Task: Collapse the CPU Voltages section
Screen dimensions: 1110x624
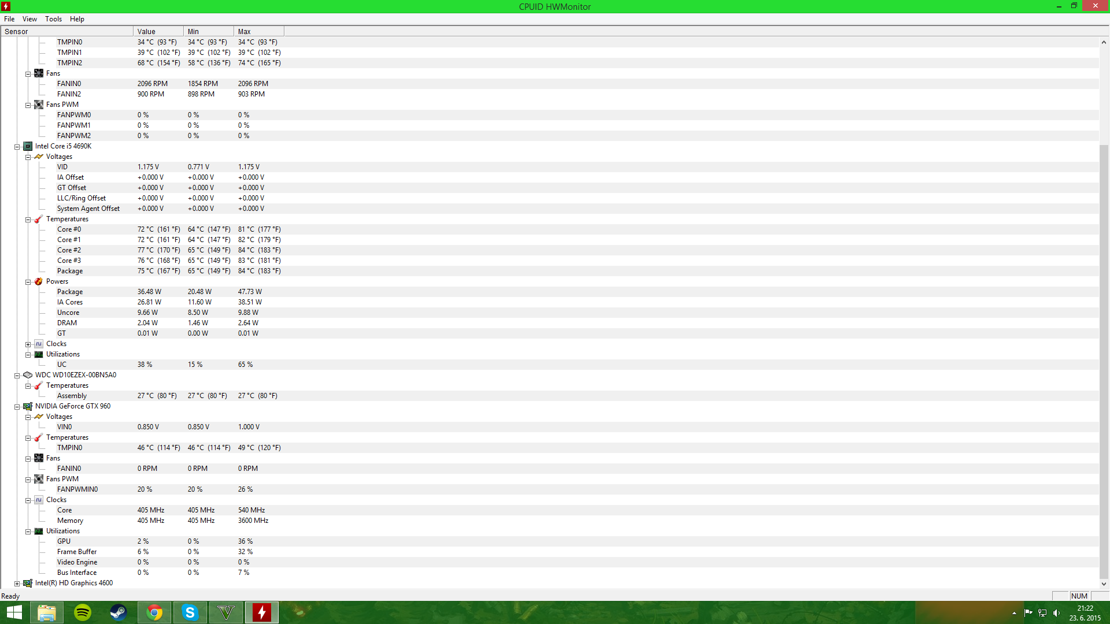Action: pyautogui.click(x=28, y=157)
